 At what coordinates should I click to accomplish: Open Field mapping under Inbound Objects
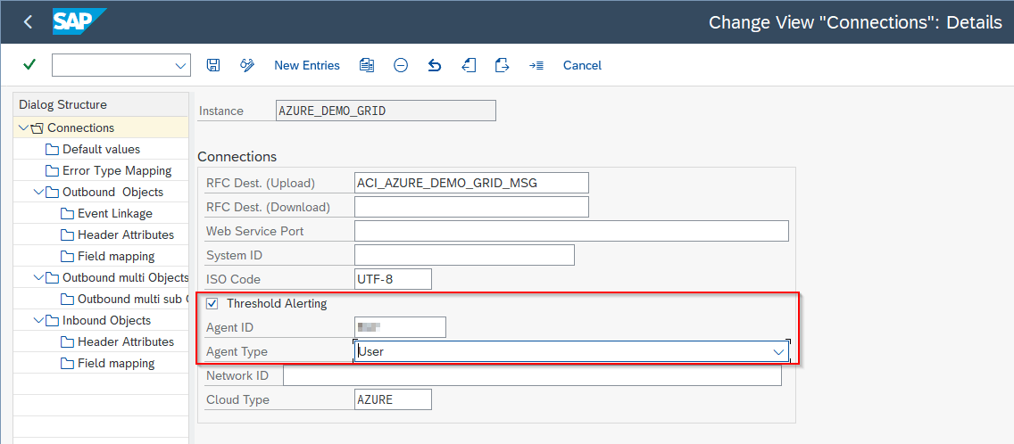point(116,363)
